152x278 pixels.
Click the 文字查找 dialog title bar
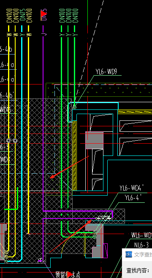pyautogui.click(x=137, y=255)
